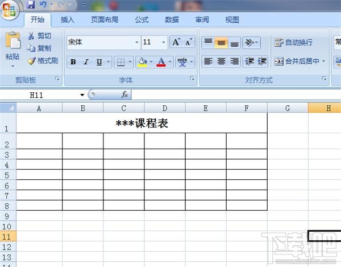Open the undo history dropdown arrow
Viewport: 341px width, 267px height.
coord(51,5)
